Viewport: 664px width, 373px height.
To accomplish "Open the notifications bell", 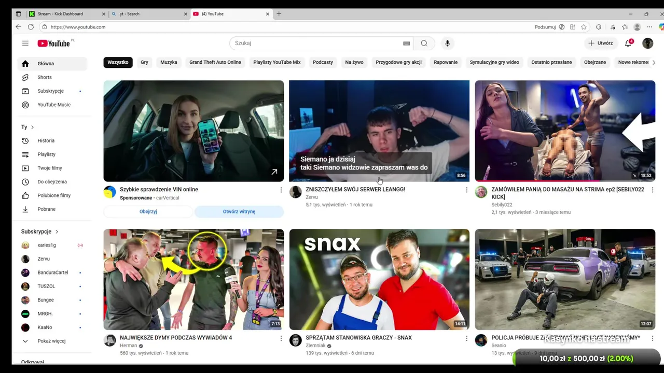I will click(628, 43).
